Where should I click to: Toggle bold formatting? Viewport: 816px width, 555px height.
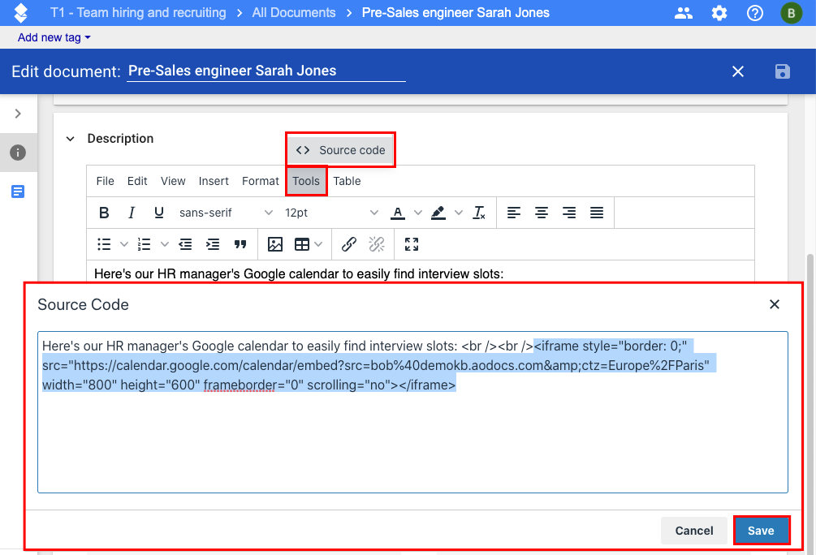(104, 213)
